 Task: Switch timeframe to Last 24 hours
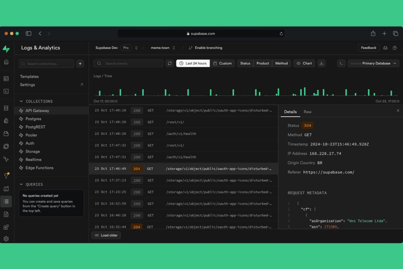click(x=193, y=63)
